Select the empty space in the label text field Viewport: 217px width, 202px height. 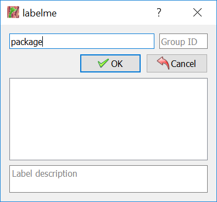[98, 41]
